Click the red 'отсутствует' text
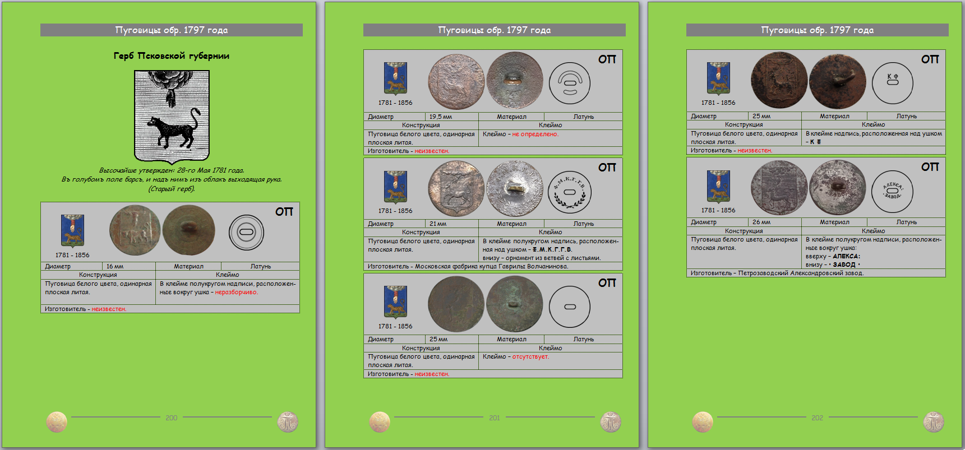Screen dimensions: 965x450 click(530, 356)
